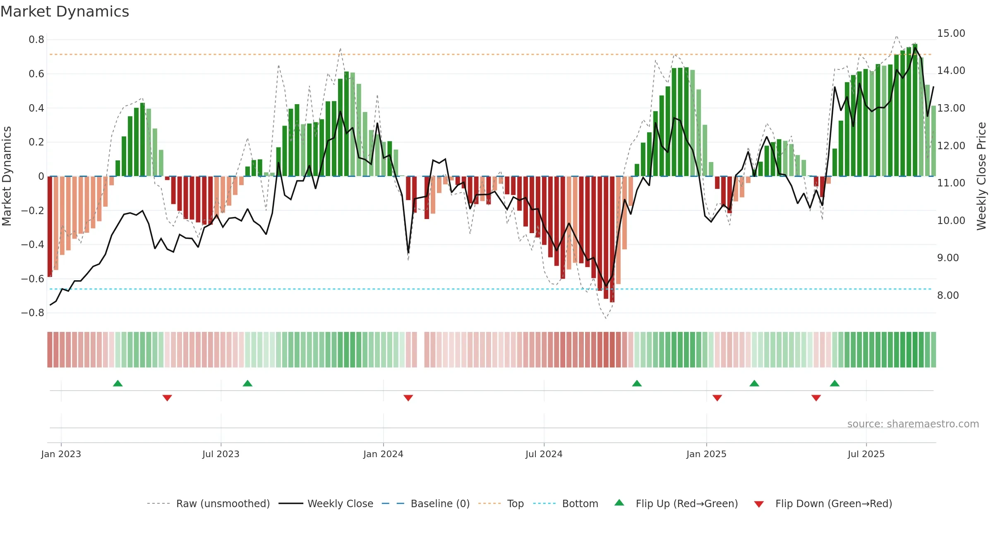This screenshot has height=558, width=993.
Task: Toggle Flip Down (Green→Red) legend entry
Action: [x=823, y=503]
